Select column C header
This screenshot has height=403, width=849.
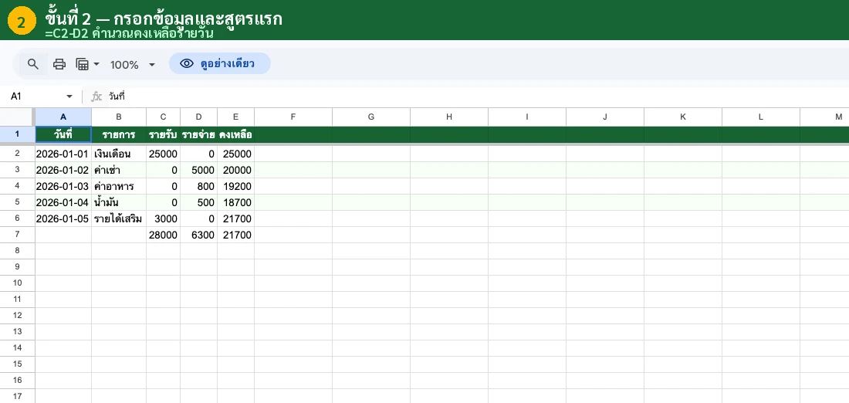pos(163,117)
